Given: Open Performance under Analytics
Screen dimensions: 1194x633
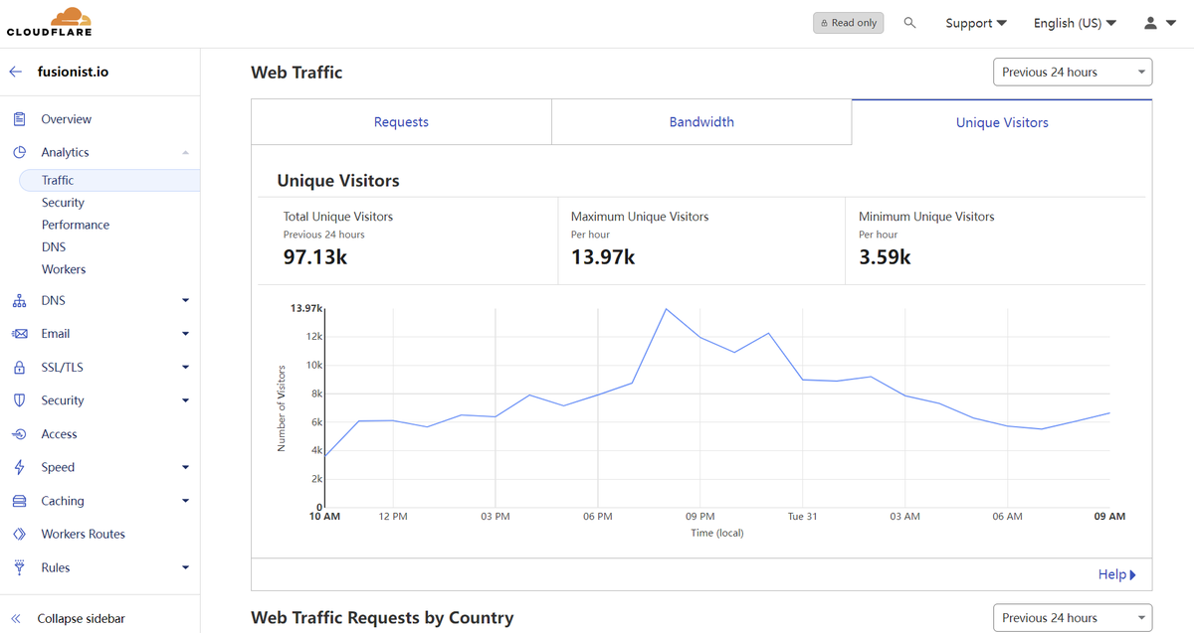Looking at the screenshot, I should pos(76,225).
